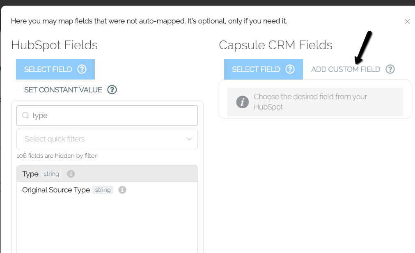Click the HubSpot Fields heading
This screenshot has height=253, width=415.
pyautogui.click(x=54, y=45)
